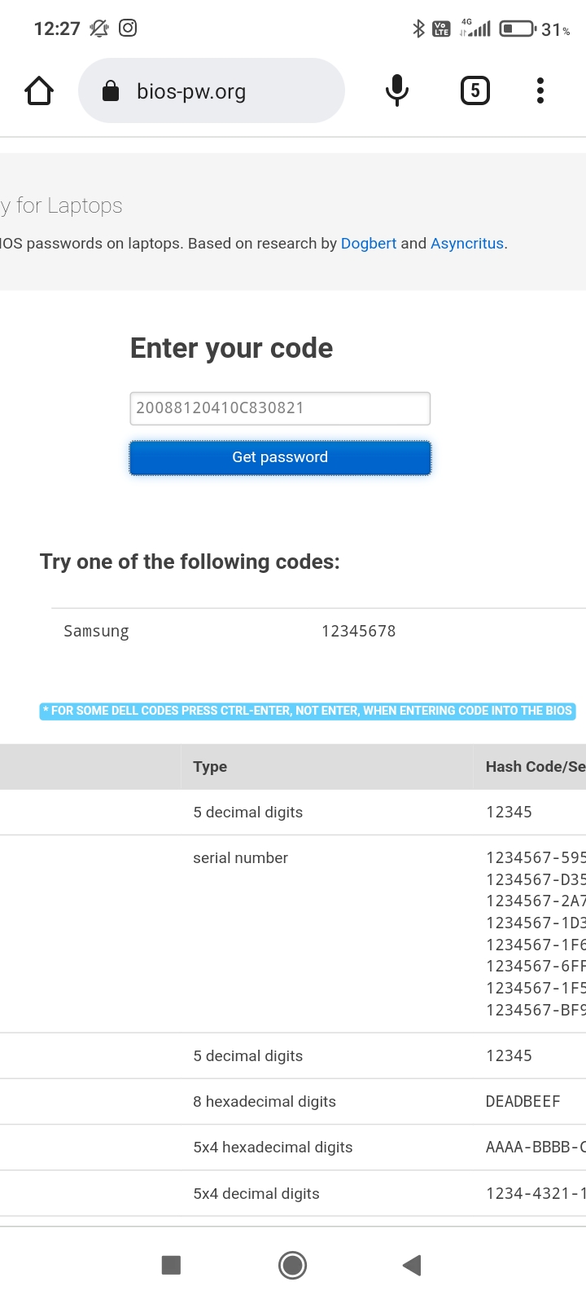
Task: Tap the Type column header
Action: [210, 767]
